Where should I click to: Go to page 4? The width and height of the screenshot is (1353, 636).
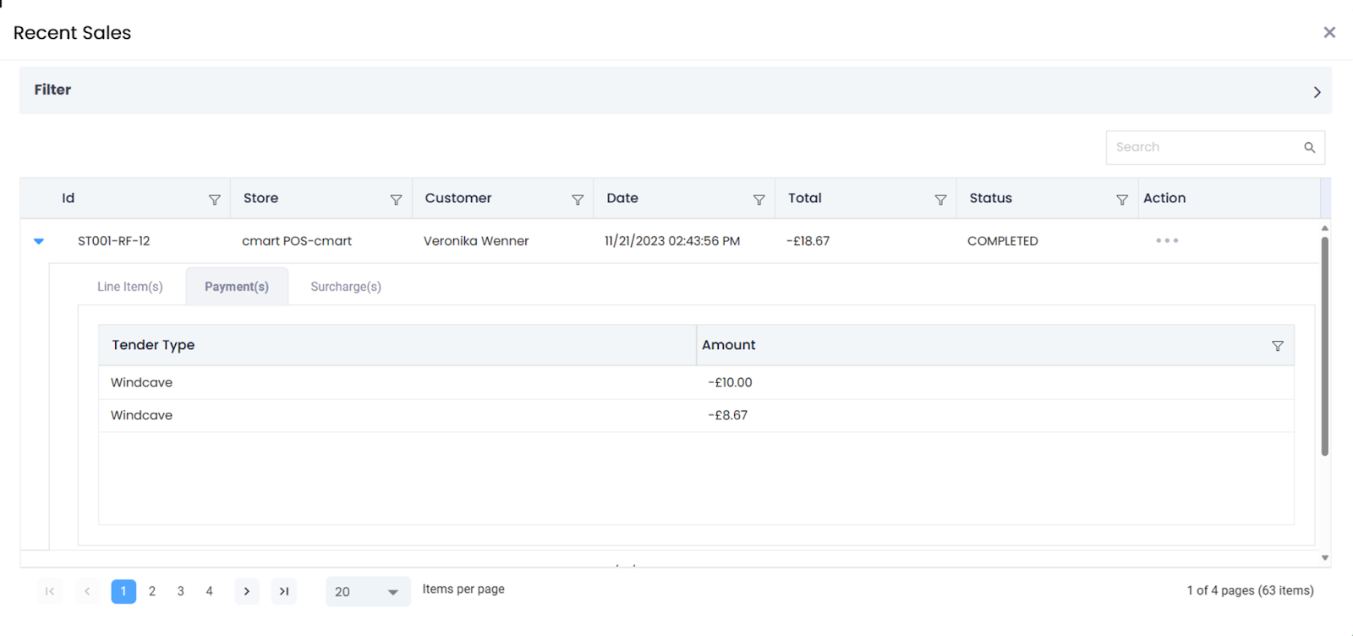[209, 591]
